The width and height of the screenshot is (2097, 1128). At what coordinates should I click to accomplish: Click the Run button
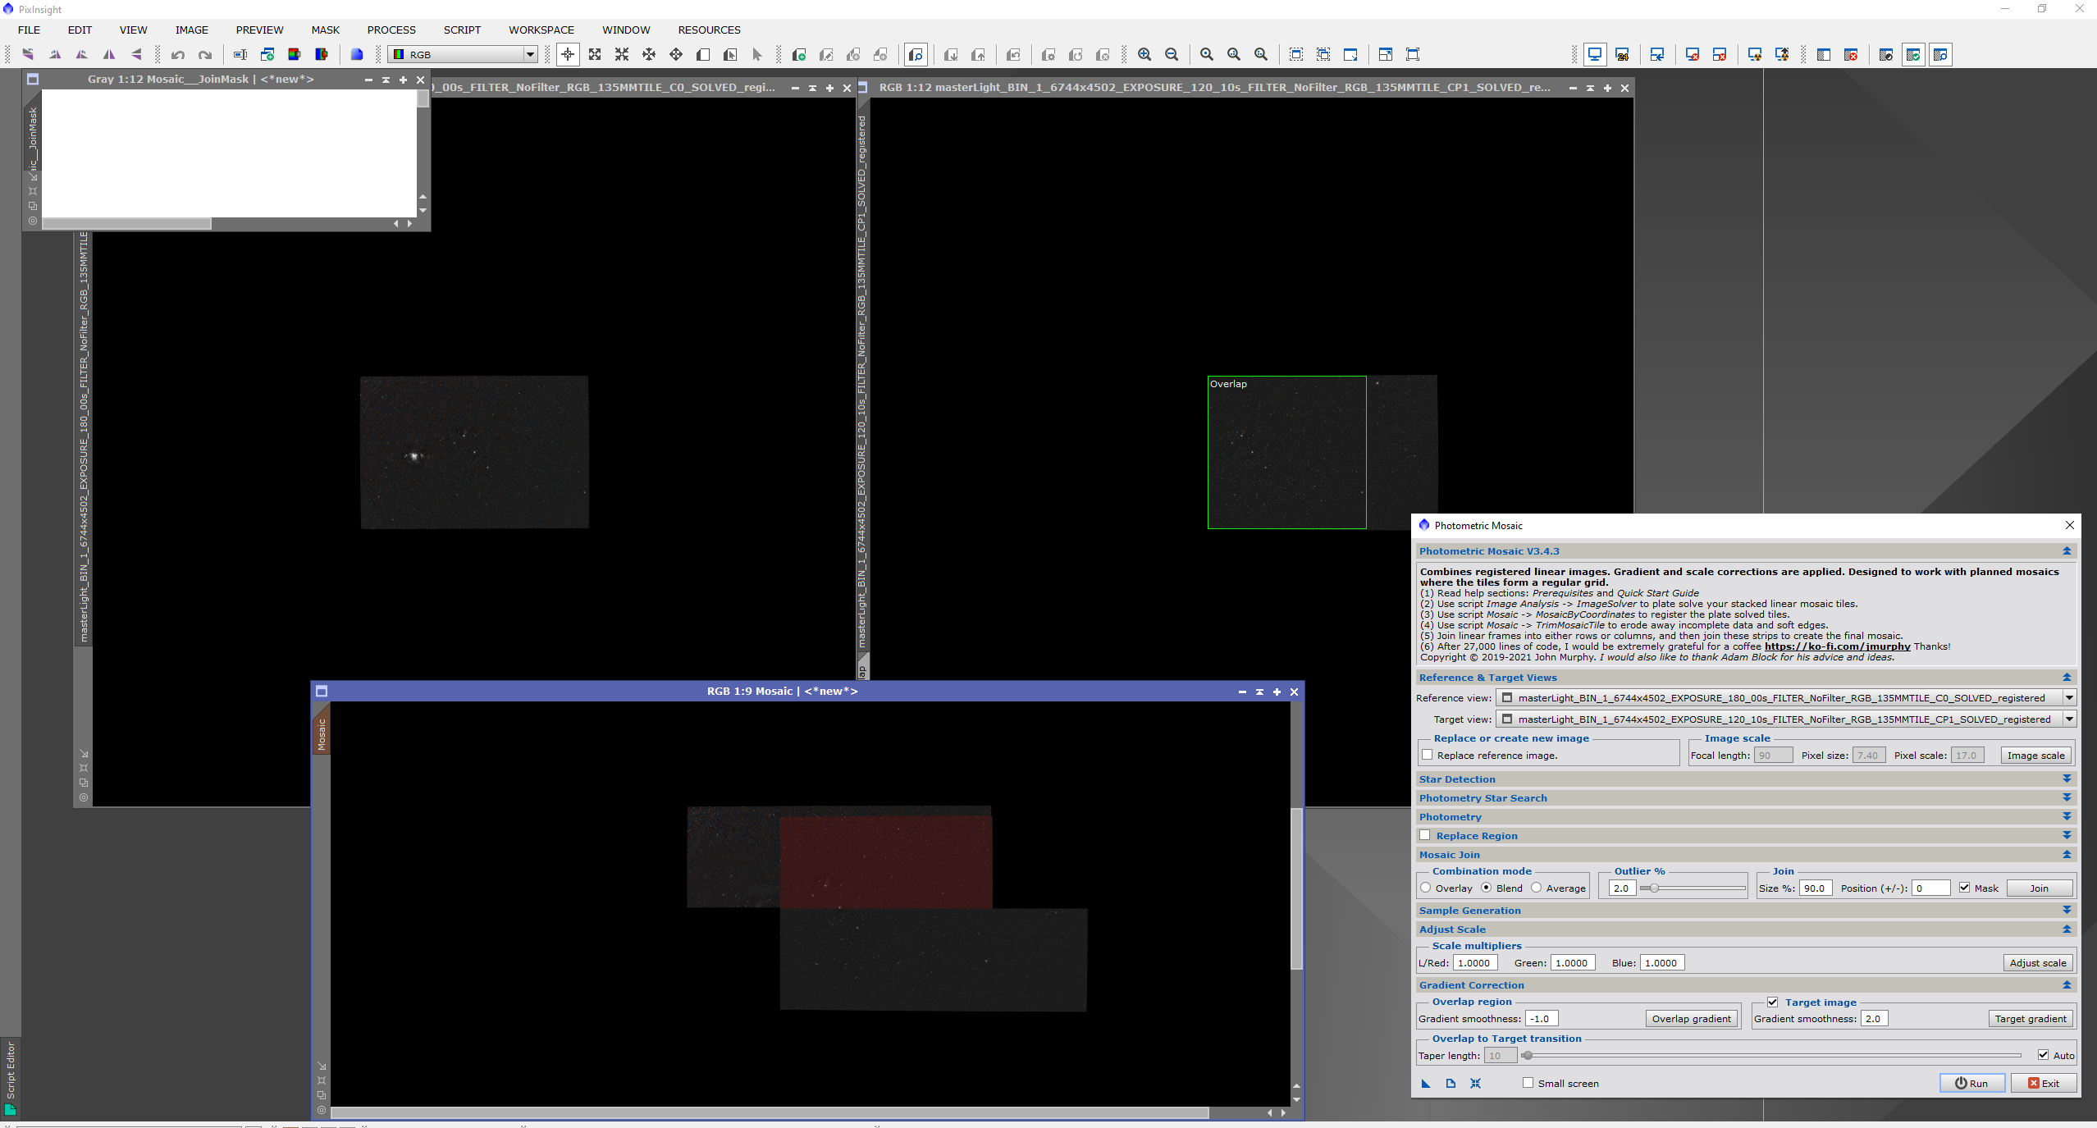tap(1972, 1083)
